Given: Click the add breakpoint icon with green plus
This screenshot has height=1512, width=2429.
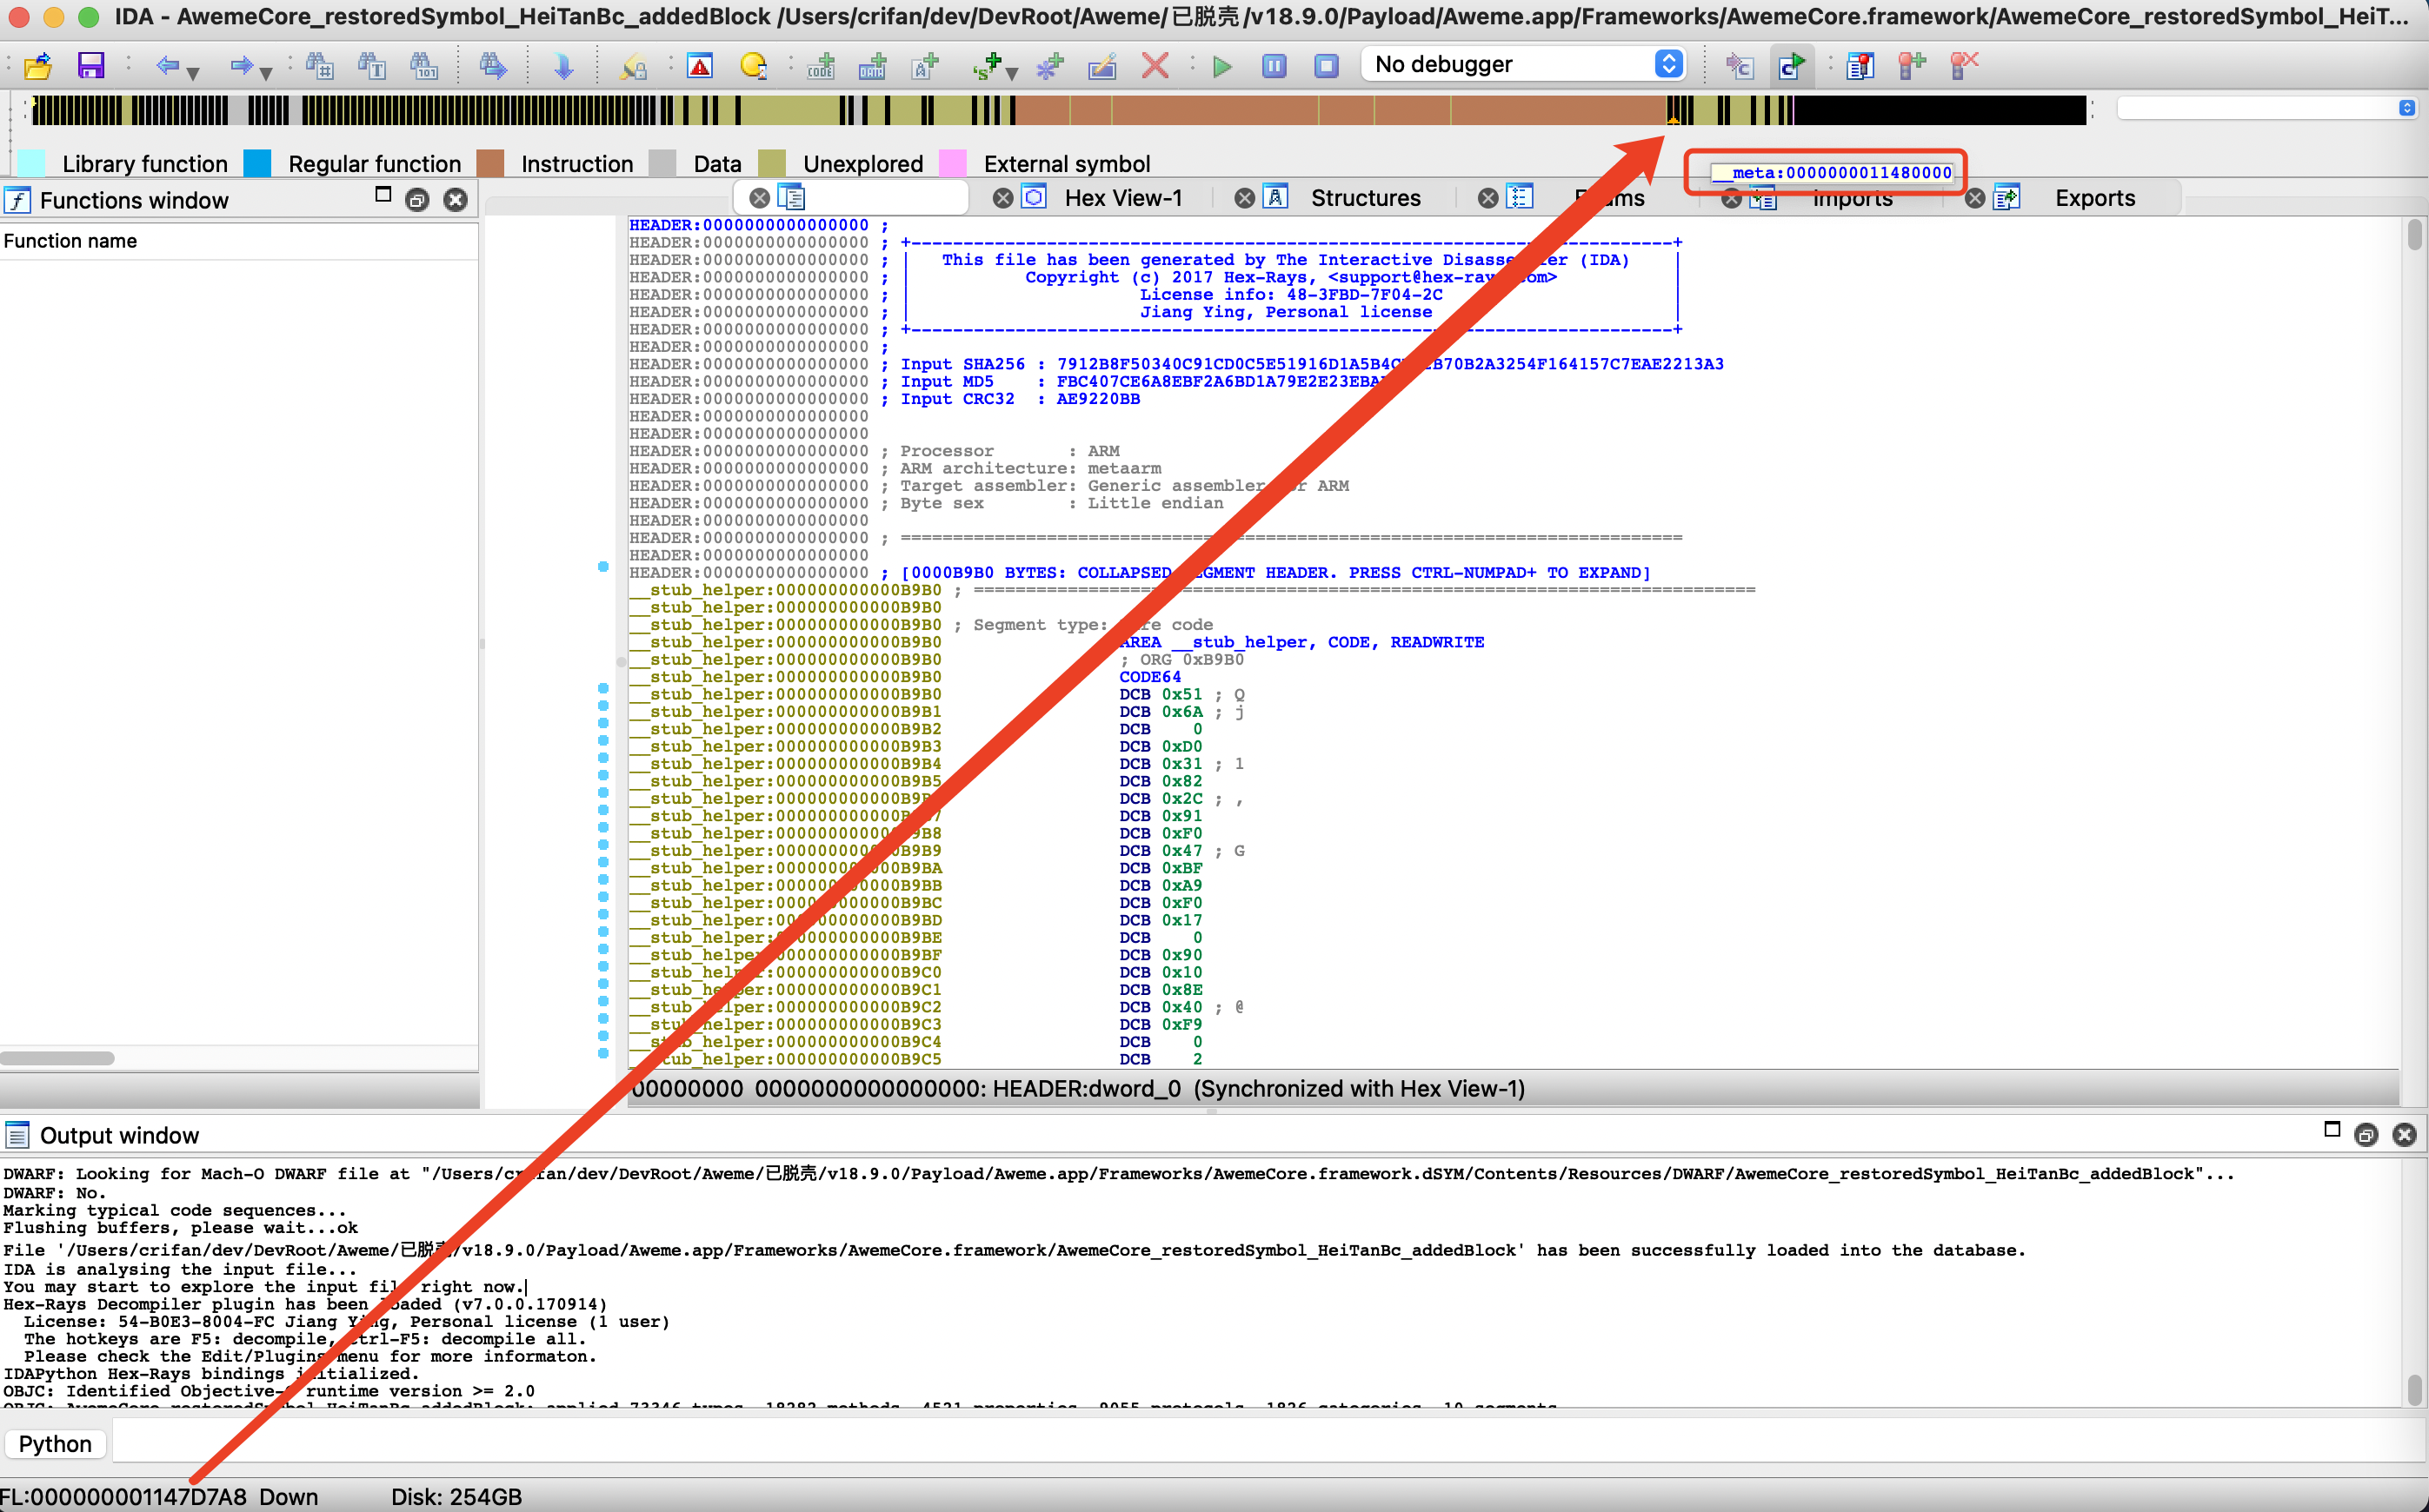Looking at the screenshot, I should tap(1912, 66).
